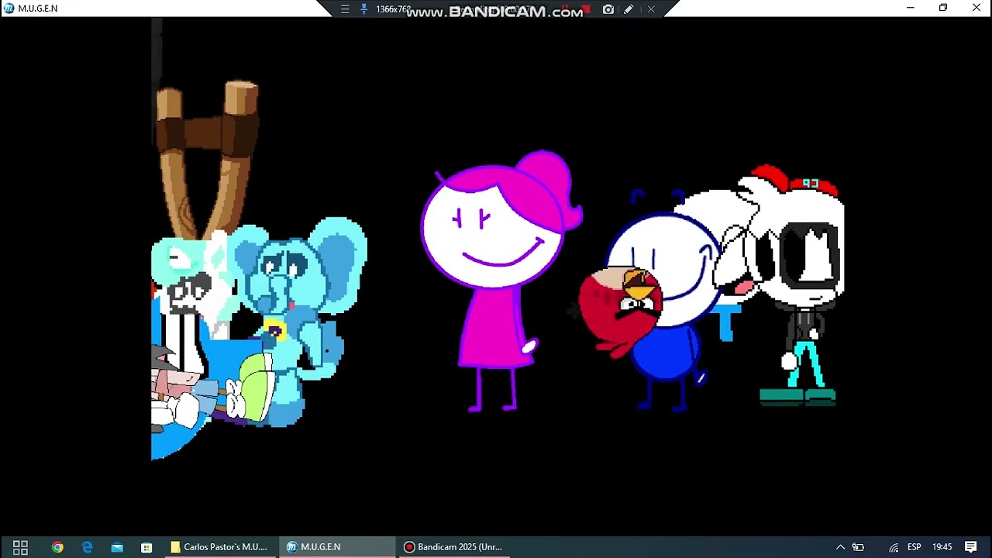
Task: Expand hidden system tray icons
Action: (840, 547)
